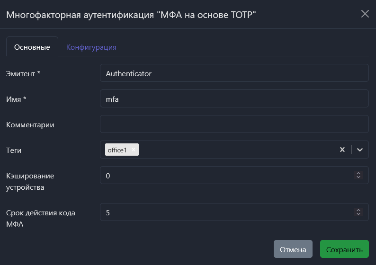
Task: Switch to the Основные tab
Action: [32, 47]
